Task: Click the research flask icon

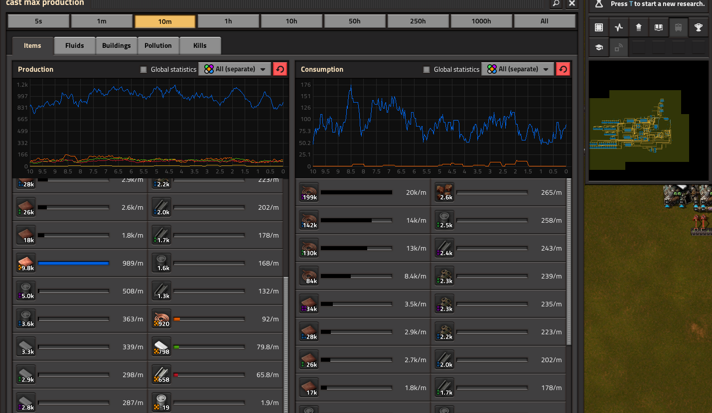Action: click(x=599, y=3)
